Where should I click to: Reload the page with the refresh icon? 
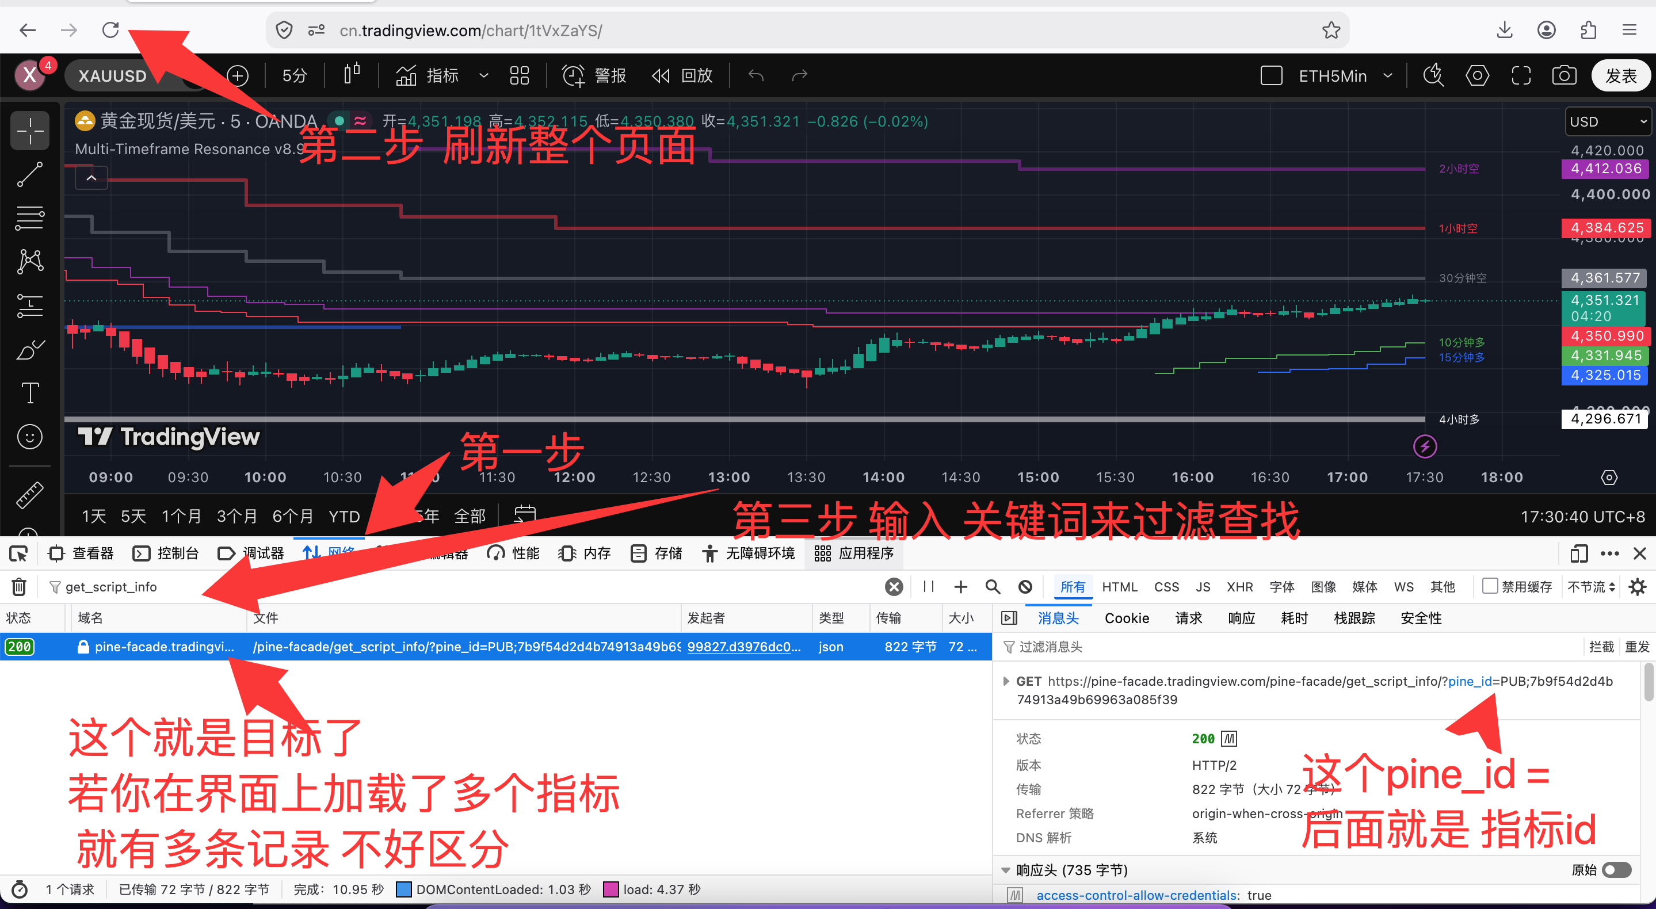tap(110, 30)
